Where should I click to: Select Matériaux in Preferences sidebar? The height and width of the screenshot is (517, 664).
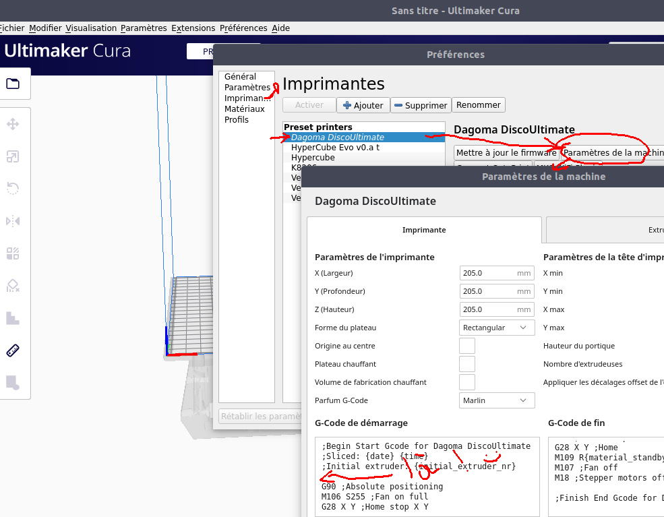coord(244,109)
